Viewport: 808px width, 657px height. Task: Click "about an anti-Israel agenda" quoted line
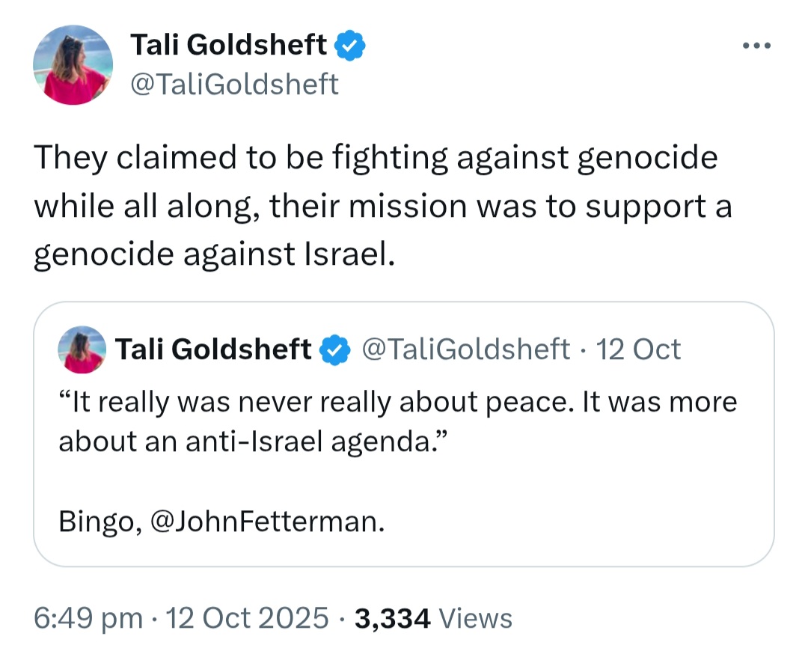[x=253, y=441]
